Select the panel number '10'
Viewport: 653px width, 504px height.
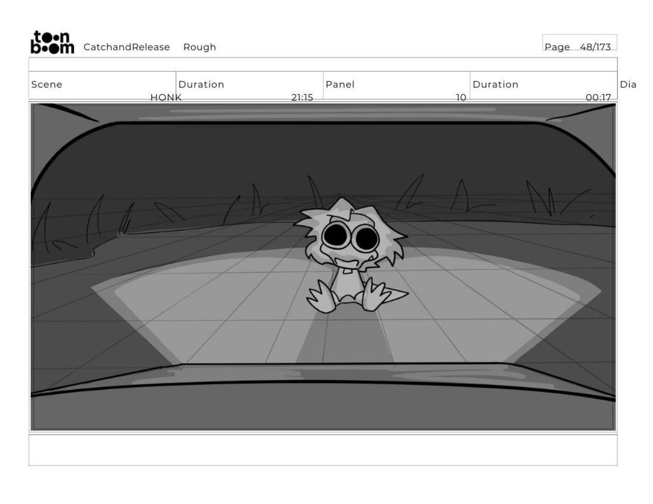tap(461, 98)
